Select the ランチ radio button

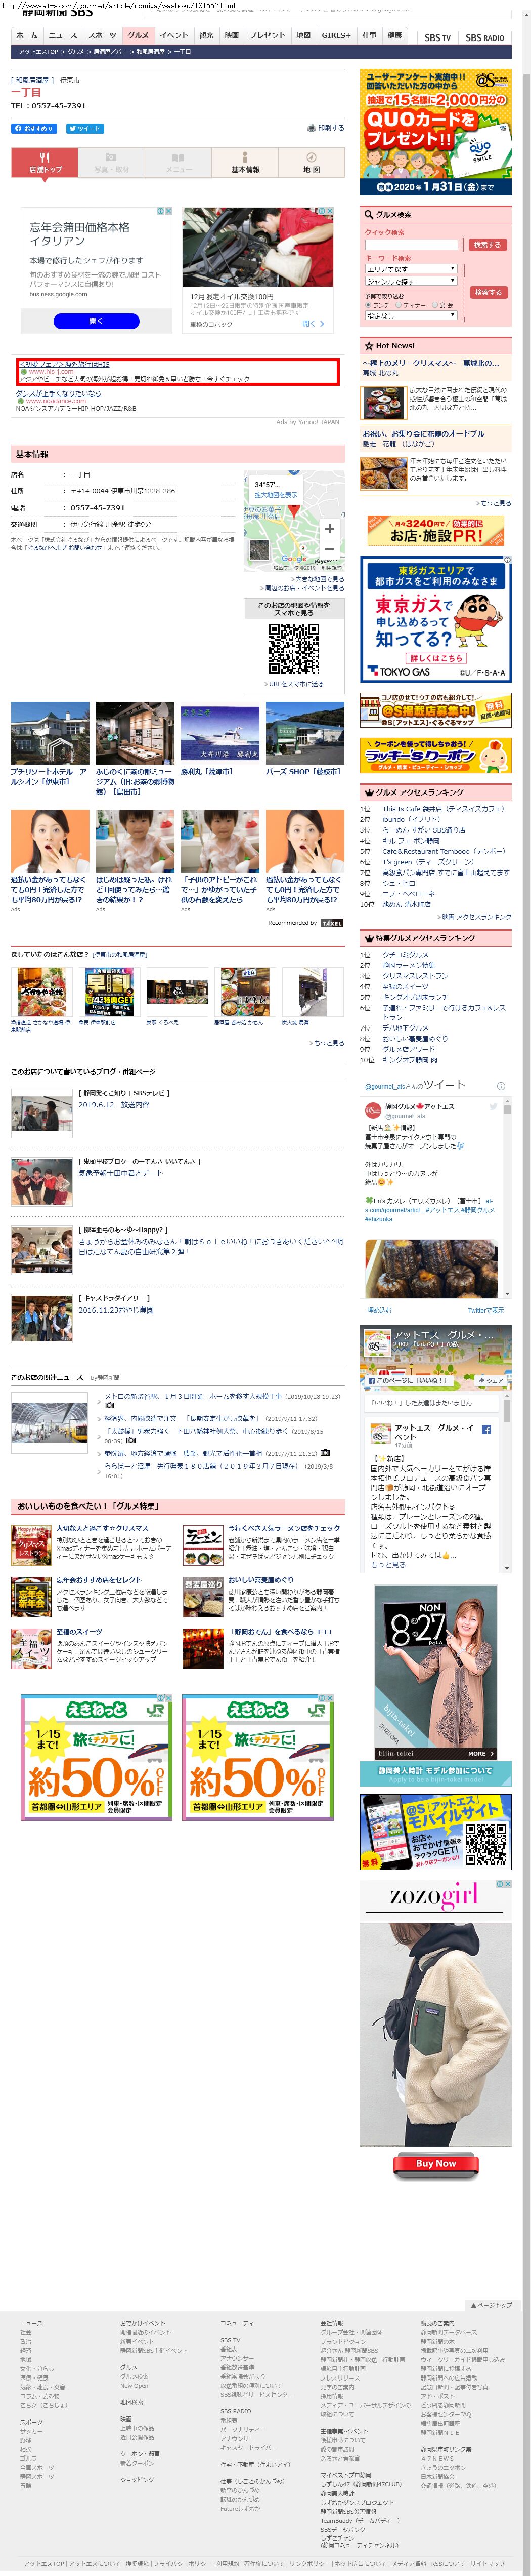pyautogui.click(x=368, y=305)
